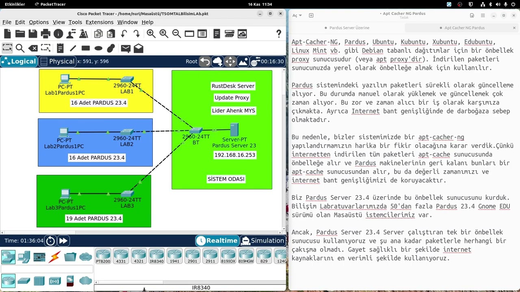520x292 pixels.
Task: Click the clock showing 16 Kas 11:34
Action: (260, 4)
